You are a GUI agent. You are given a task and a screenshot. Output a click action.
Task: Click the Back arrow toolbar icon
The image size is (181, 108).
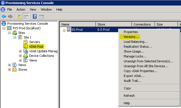4,17
